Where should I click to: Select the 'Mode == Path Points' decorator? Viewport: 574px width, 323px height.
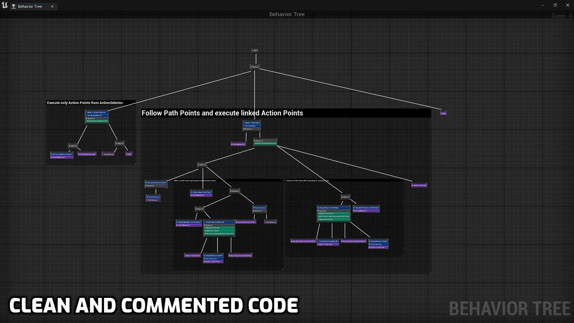pyautogui.click(x=252, y=122)
